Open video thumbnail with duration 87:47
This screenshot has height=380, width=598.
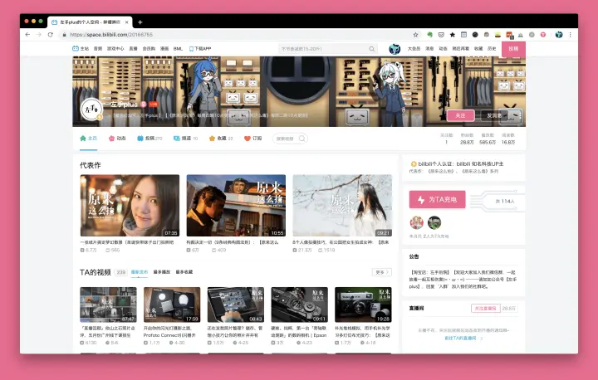[108, 304]
